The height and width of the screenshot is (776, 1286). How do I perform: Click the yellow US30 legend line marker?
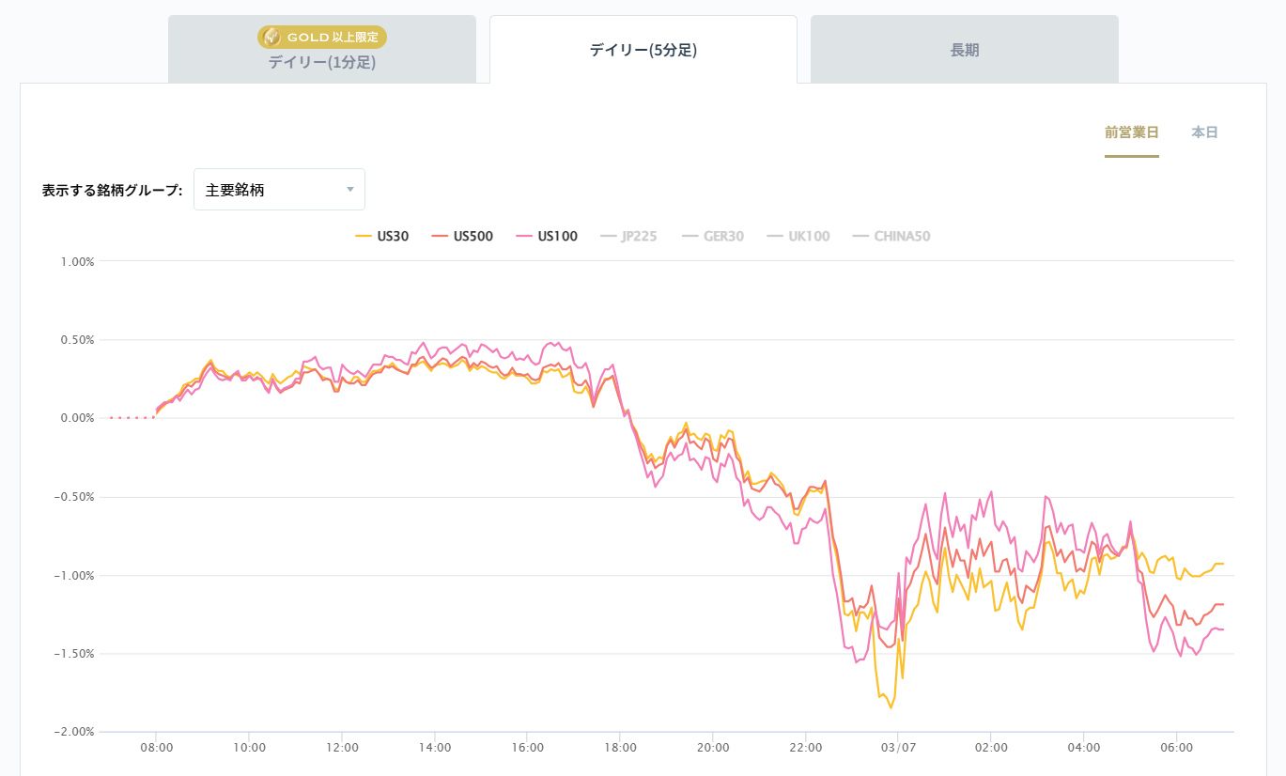pos(364,237)
